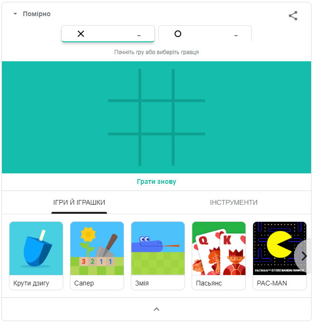Place a mark in the bottom-right square

click(190, 151)
